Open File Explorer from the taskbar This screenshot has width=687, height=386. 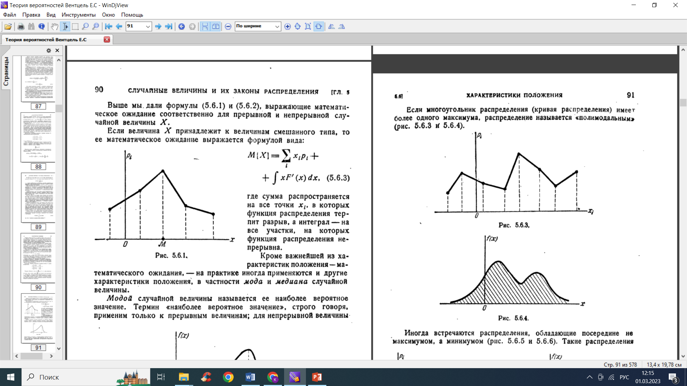(184, 377)
